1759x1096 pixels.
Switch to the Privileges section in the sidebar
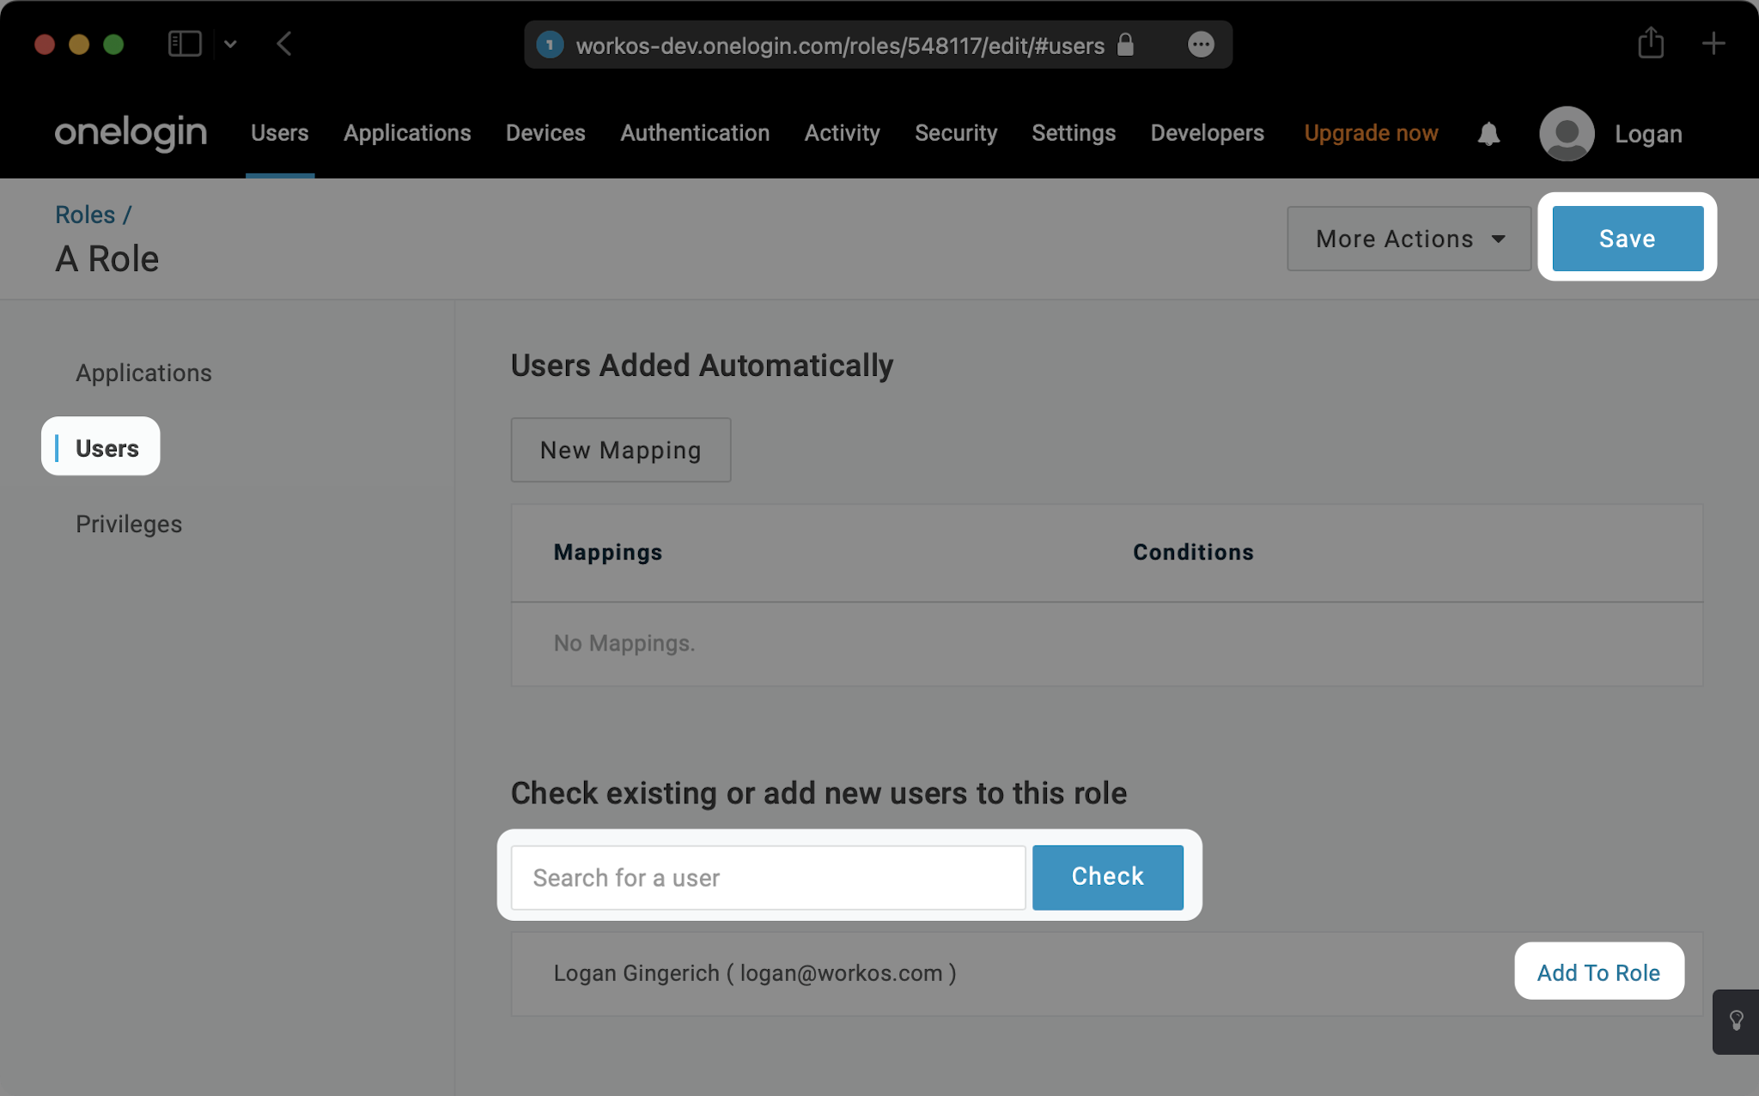[129, 524]
